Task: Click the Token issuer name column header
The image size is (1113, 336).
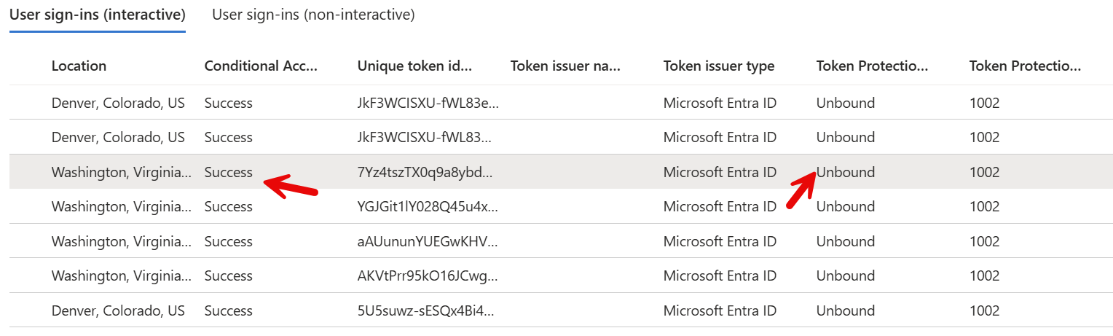Action: (x=565, y=66)
